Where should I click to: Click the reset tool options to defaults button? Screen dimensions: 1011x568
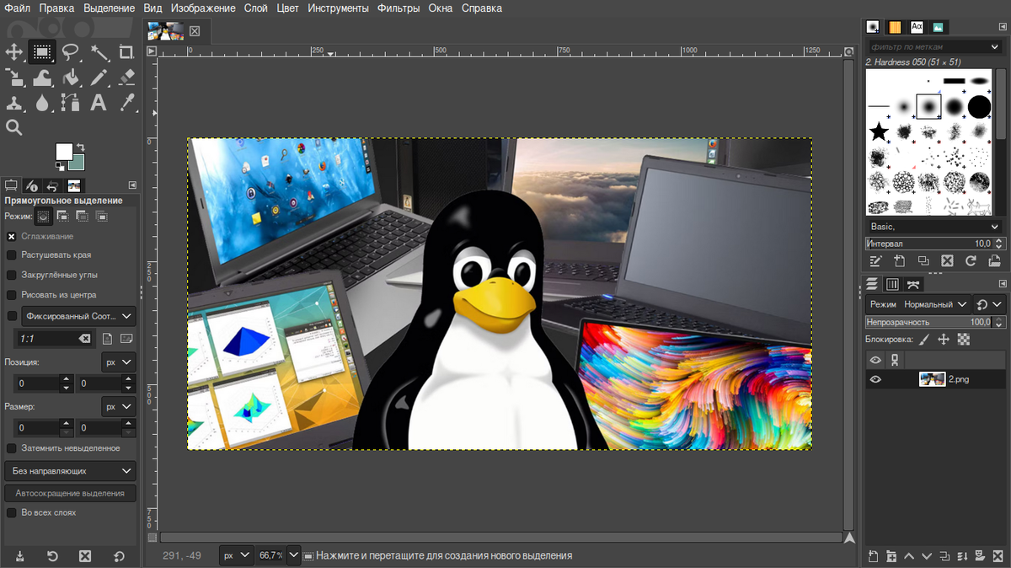point(119,556)
